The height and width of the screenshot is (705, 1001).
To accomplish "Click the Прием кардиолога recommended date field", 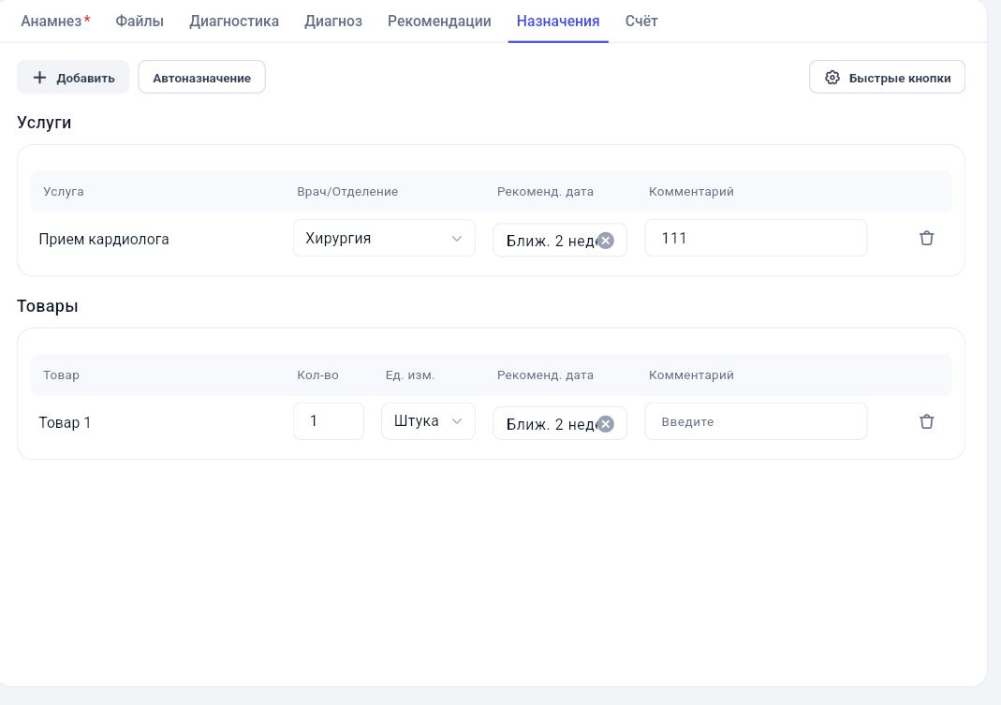I will tap(560, 240).
